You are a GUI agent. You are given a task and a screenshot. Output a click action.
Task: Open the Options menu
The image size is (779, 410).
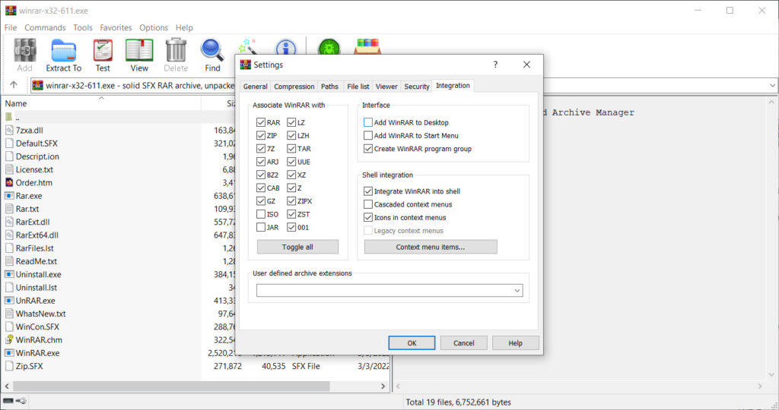pos(154,28)
